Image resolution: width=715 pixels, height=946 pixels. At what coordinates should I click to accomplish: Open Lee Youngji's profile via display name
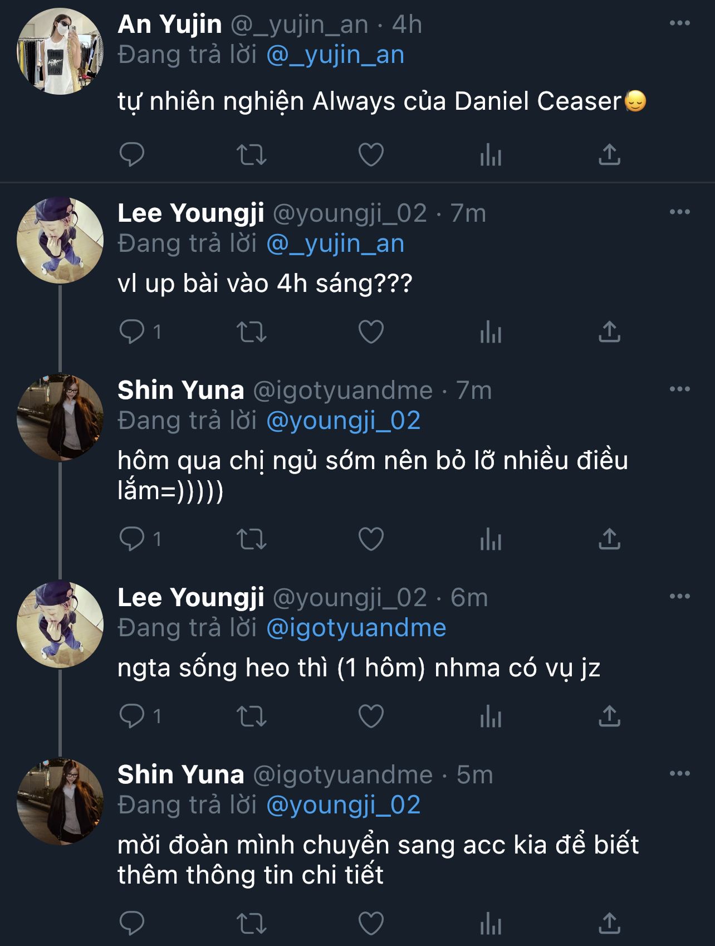coord(190,213)
